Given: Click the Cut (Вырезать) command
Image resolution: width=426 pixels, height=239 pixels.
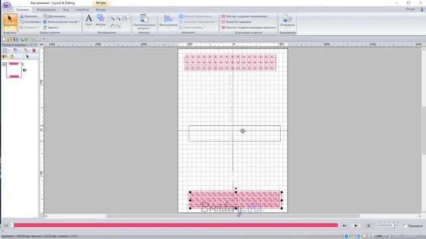Looking at the screenshot, I should (29, 16).
